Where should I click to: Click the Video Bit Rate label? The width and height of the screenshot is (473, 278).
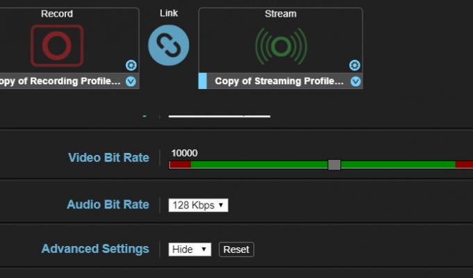coord(108,158)
